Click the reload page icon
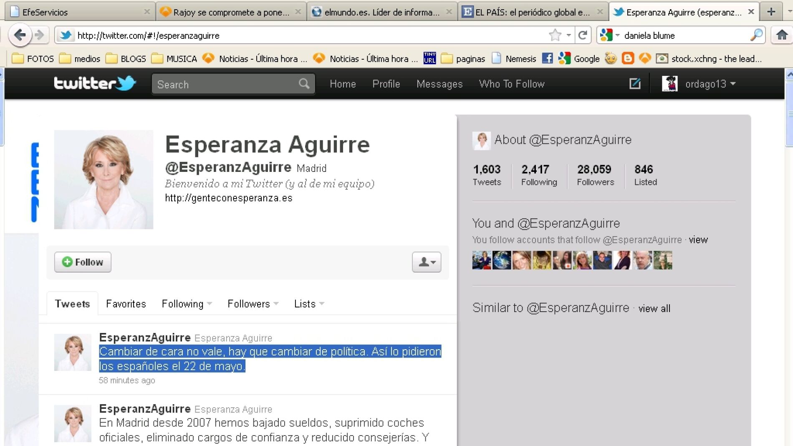Screen dimensions: 793x446 click(x=583, y=35)
